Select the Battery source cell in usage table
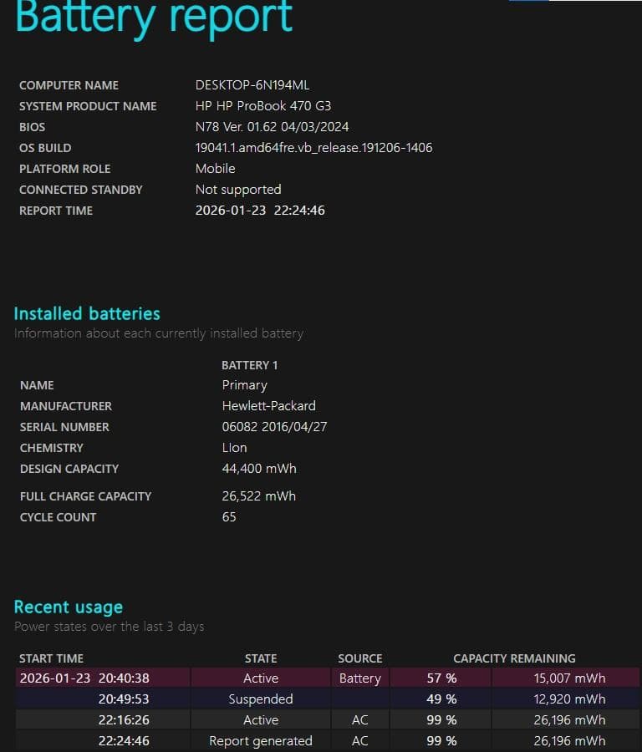The image size is (642, 752). pyautogui.click(x=359, y=678)
